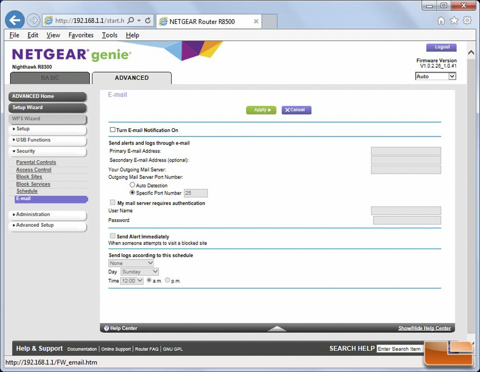Click the Enter Search Item field
This screenshot has height=372, width=480.
click(400, 349)
